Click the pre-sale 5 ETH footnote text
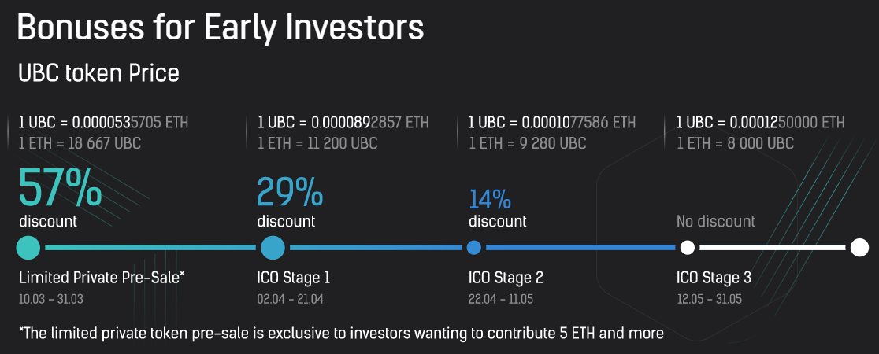The height and width of the screenshot is (354, 879). pos(340,333)
